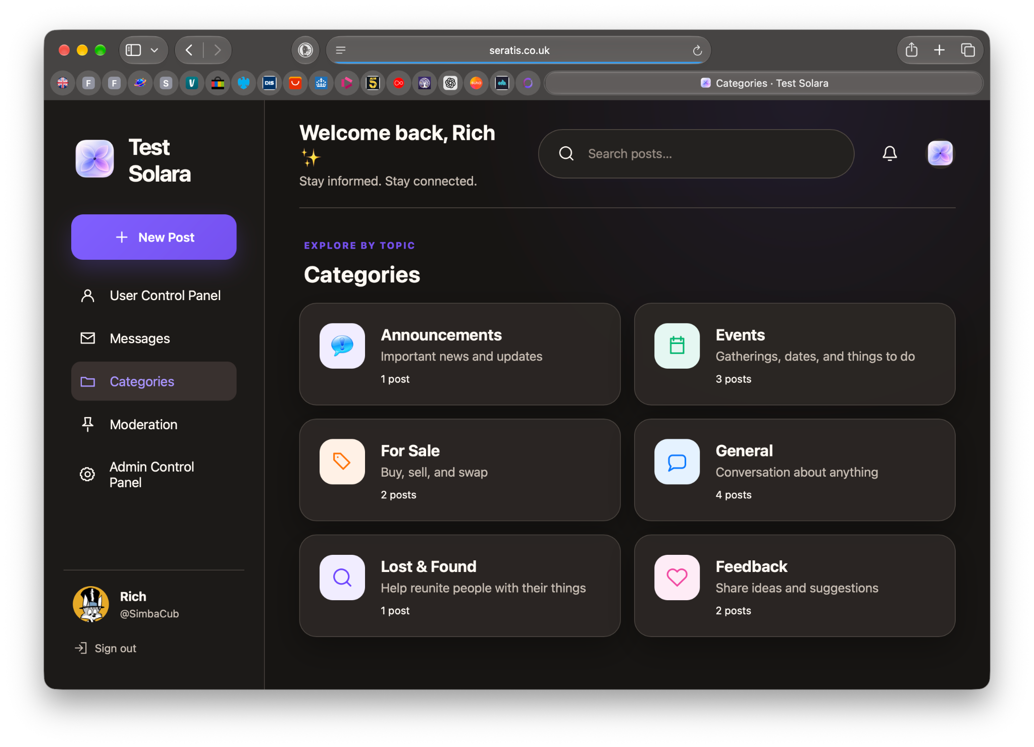This screenshot has width=1034, height=747.
Task: Click the New Post button
Action: pyautogui.click(x=154, y=237)
